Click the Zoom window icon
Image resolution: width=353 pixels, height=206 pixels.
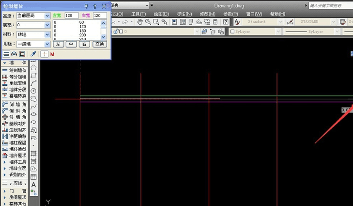coord(156,22)
